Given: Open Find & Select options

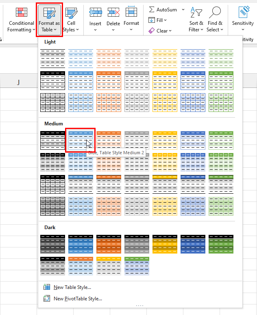Looking at the screenshot, I should point(215,20).
